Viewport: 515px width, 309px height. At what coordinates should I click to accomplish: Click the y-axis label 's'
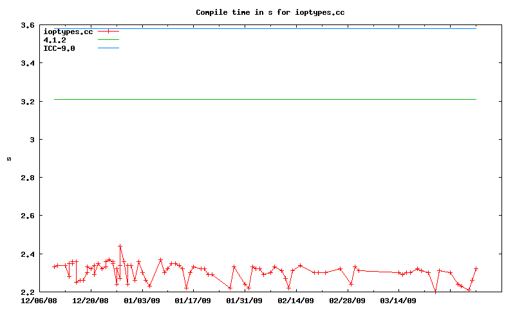click(9, 158)
